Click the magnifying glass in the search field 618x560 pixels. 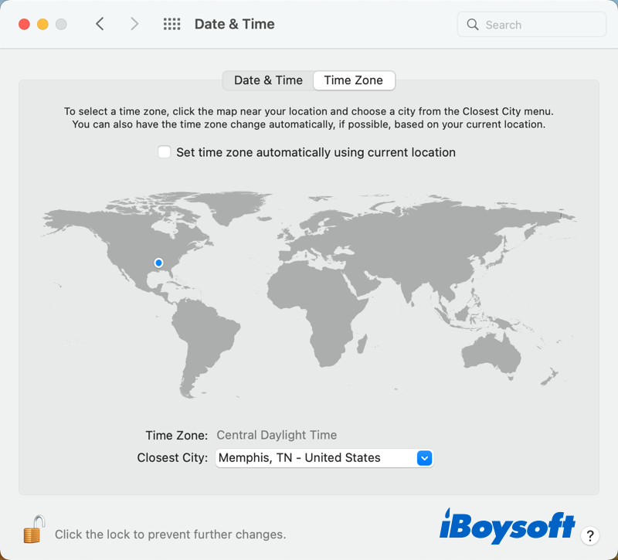[x=472, y=25]
